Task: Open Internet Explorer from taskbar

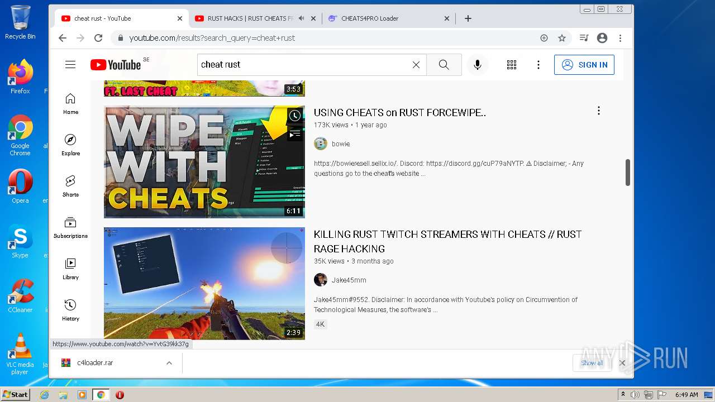Action: (45, 395)
